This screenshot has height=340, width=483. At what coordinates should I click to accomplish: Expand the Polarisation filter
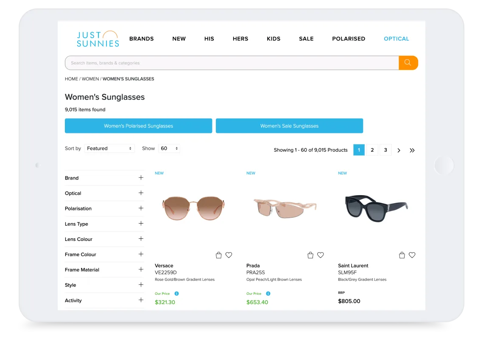pyautogui.click(x=104, y=208)
